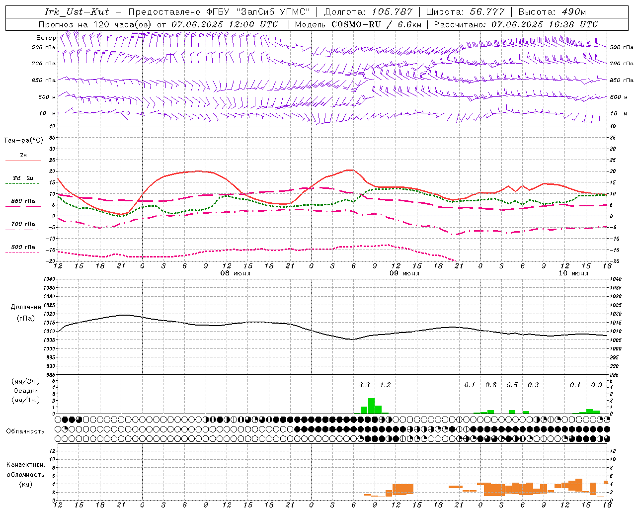Click the Конвективн. облачность label
The width and height of the screenshot is (636, 509).
coord(25,470)
